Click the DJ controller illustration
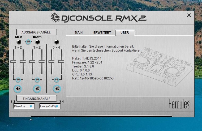The height and width of the screenshot is (131, 202). pos(160,66)
